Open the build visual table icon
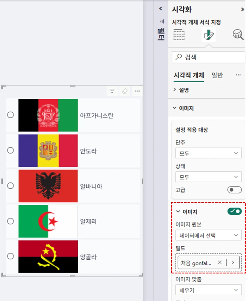 (x=179, y=35)
